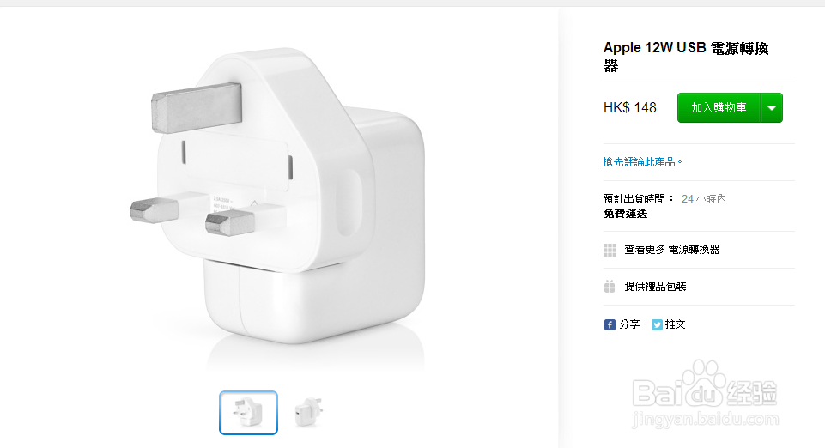Image resolution: width=825 pixels, height=448 pixels.
Task: Select second thumbnail showing USB port
Action: pyautogui.click(x=309, y=412)
